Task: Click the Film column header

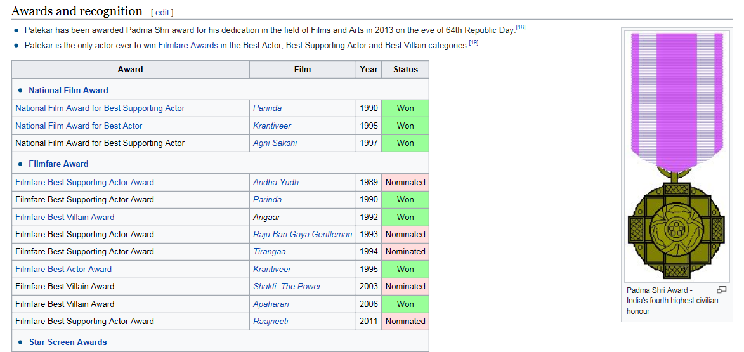Action: (x=303, y=69)
